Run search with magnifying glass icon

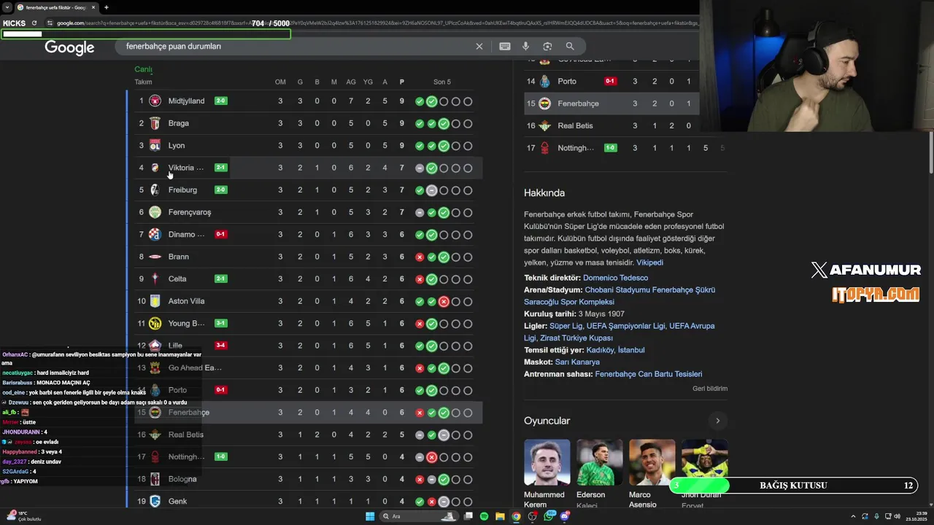click(x=570, y=46)
